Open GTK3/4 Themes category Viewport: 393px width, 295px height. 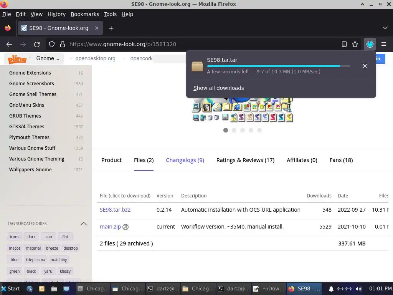[27, 127]
